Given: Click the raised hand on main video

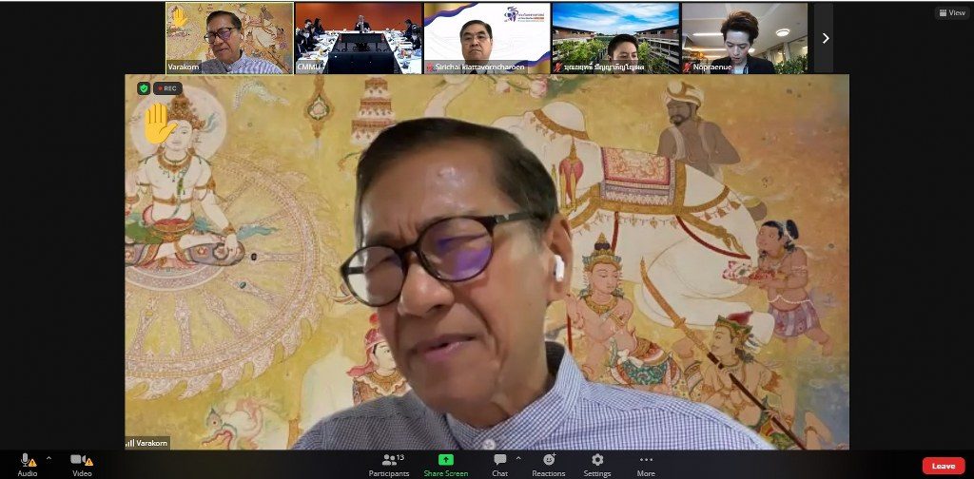Looking at the screenshot, I should coord(160,124).
